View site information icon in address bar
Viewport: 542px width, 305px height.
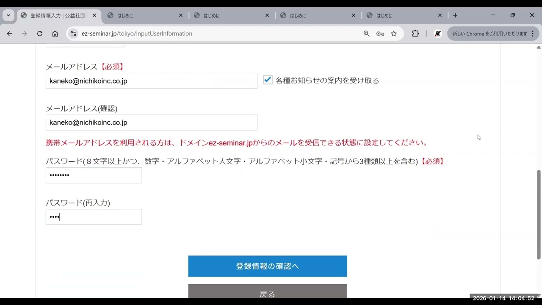click(x=73, y=33)
